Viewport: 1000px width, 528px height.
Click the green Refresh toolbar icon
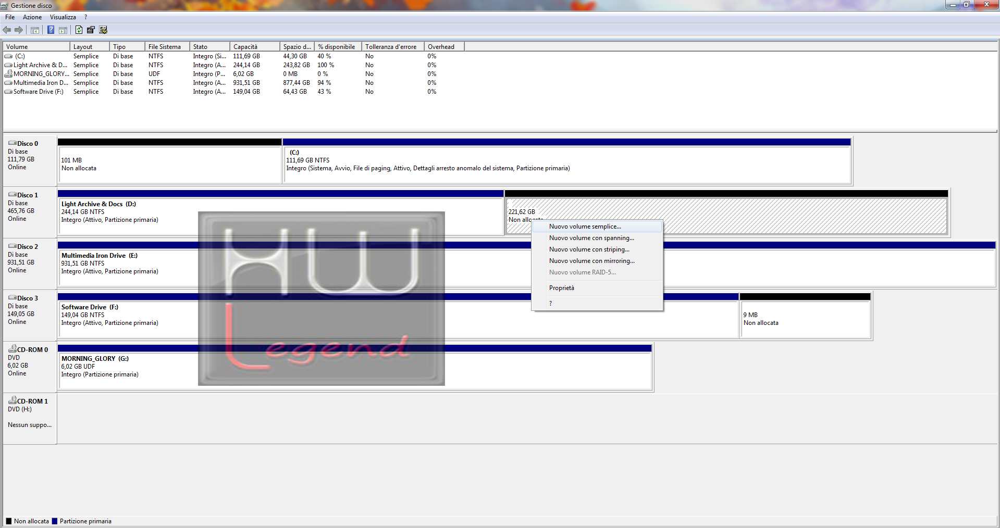[79, 30]
